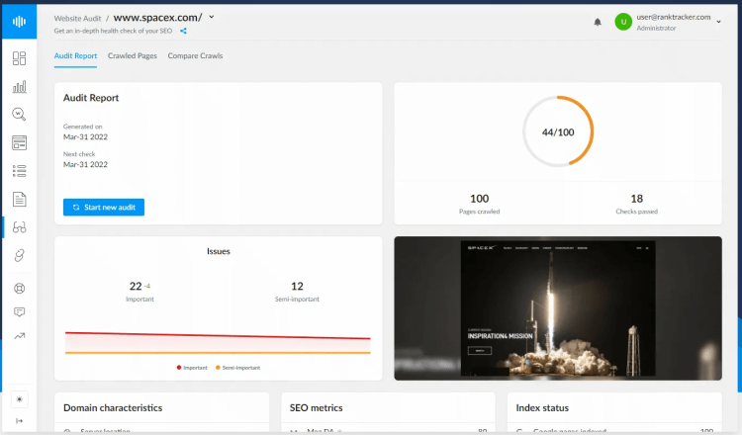The height and width of the screenshot is (435, 742).
Task: Click the Issues chart title
Action: (x=219, y=251)
